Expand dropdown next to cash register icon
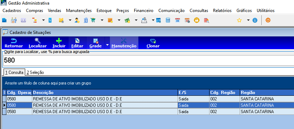 coord(153,20)
